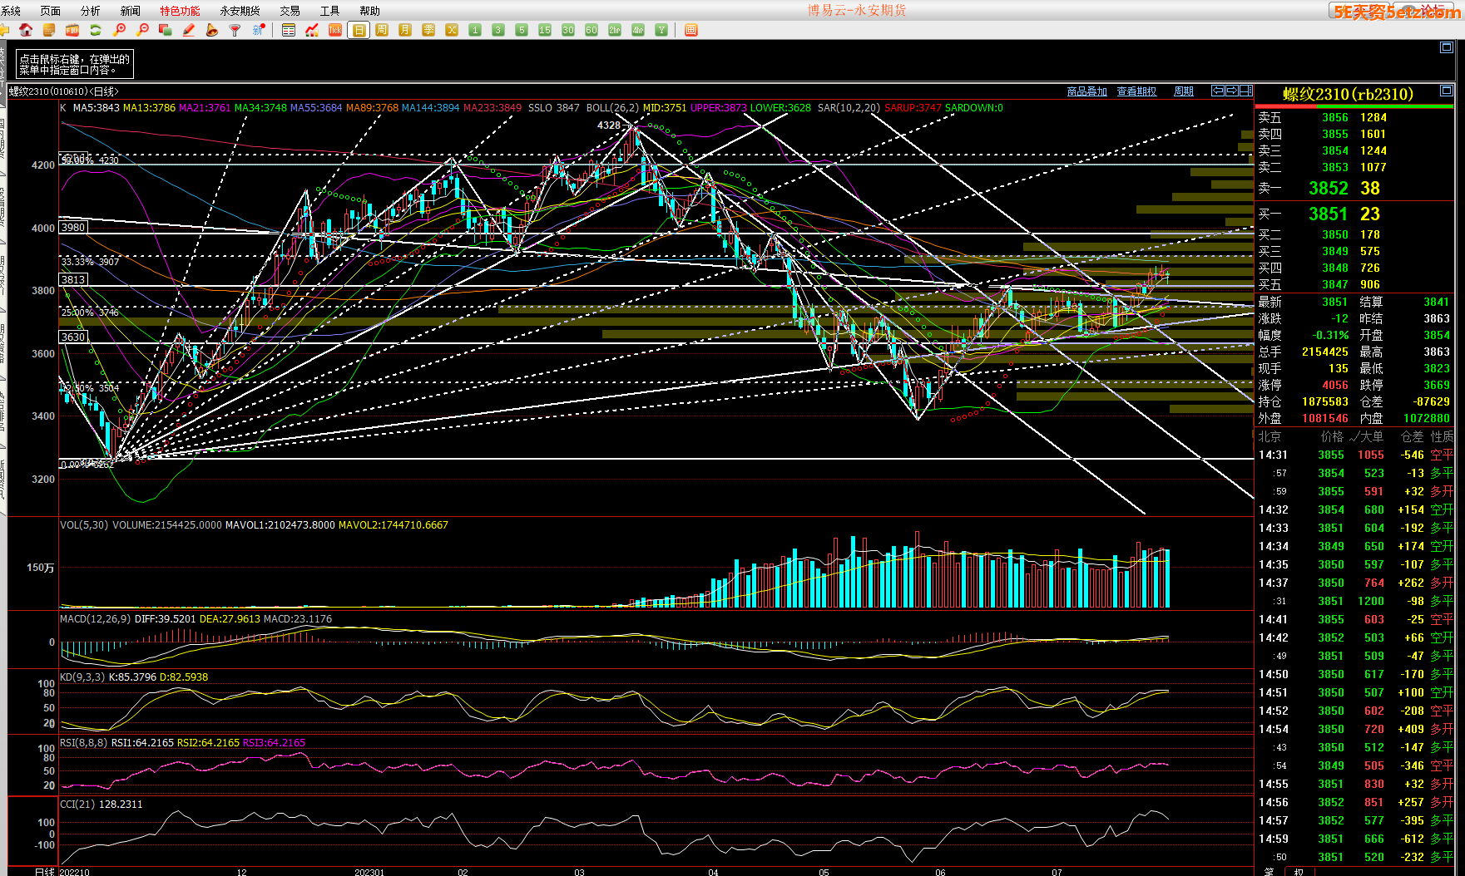Click 查看期权 link
Viewport: 1465px width, 876px height.
tap(1136, 91)
